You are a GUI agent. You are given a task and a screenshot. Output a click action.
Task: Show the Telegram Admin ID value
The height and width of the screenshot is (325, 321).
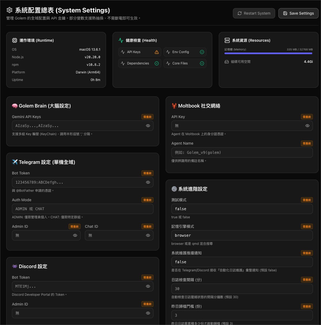(x=75, y=235)
